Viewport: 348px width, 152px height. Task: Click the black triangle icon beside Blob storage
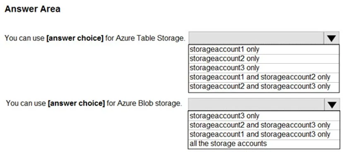(332, 105)
